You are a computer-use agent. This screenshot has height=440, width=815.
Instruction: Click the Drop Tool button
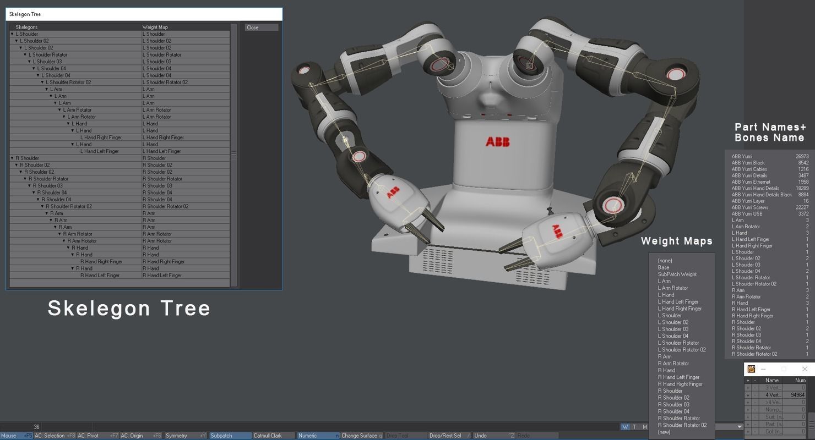pos(405,436)
